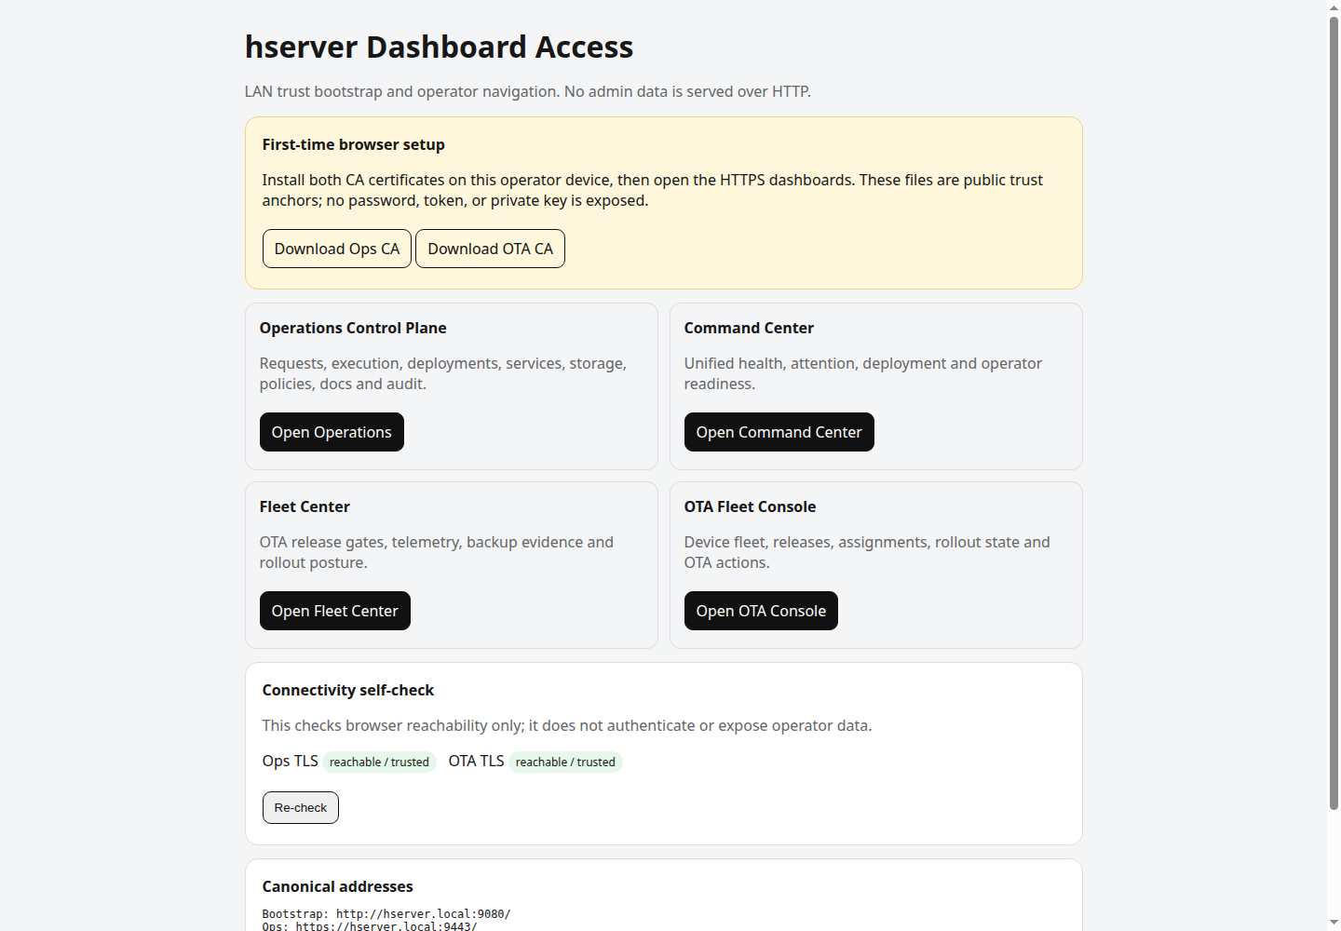Click the First-time browser setup heading
The height and width of the screenshot is (931, 1341).
tap(353, 144)
